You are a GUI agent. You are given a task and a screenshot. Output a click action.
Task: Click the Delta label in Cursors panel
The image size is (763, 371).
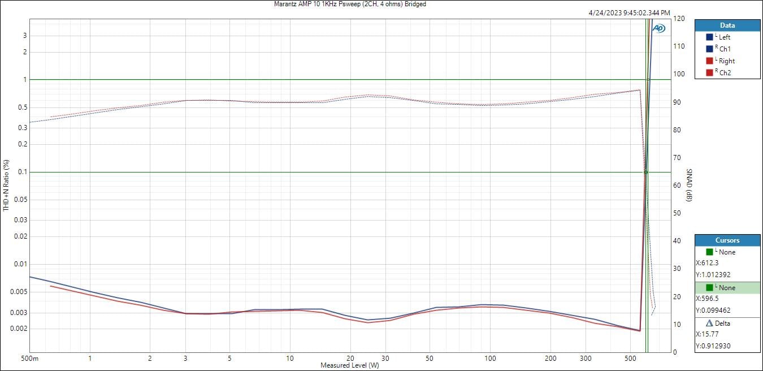pyautogui.click(x=722, y=323)
